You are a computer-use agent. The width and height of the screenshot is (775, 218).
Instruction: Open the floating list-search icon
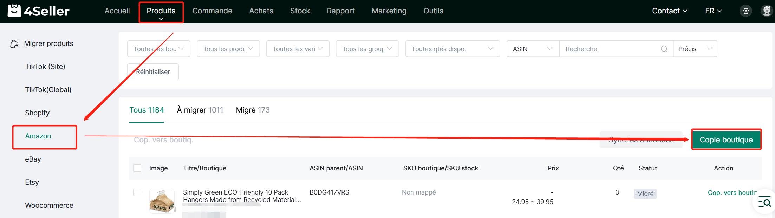(764, 202)
